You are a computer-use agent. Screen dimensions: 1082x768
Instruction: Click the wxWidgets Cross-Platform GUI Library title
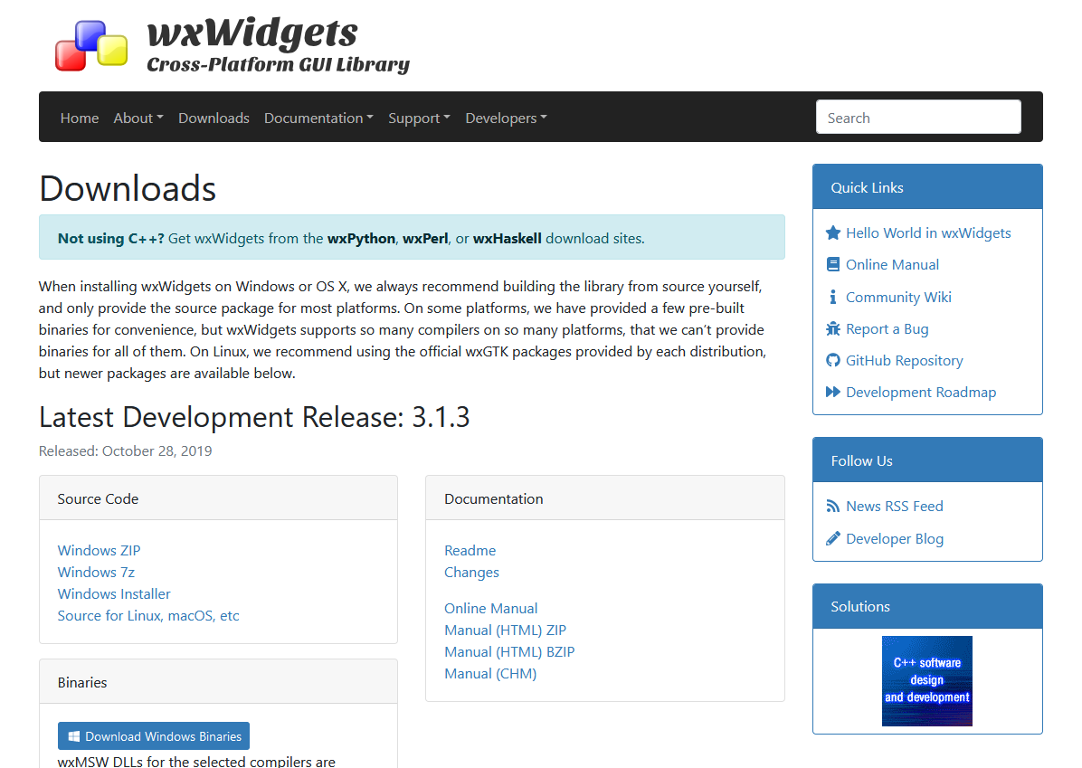278,44
